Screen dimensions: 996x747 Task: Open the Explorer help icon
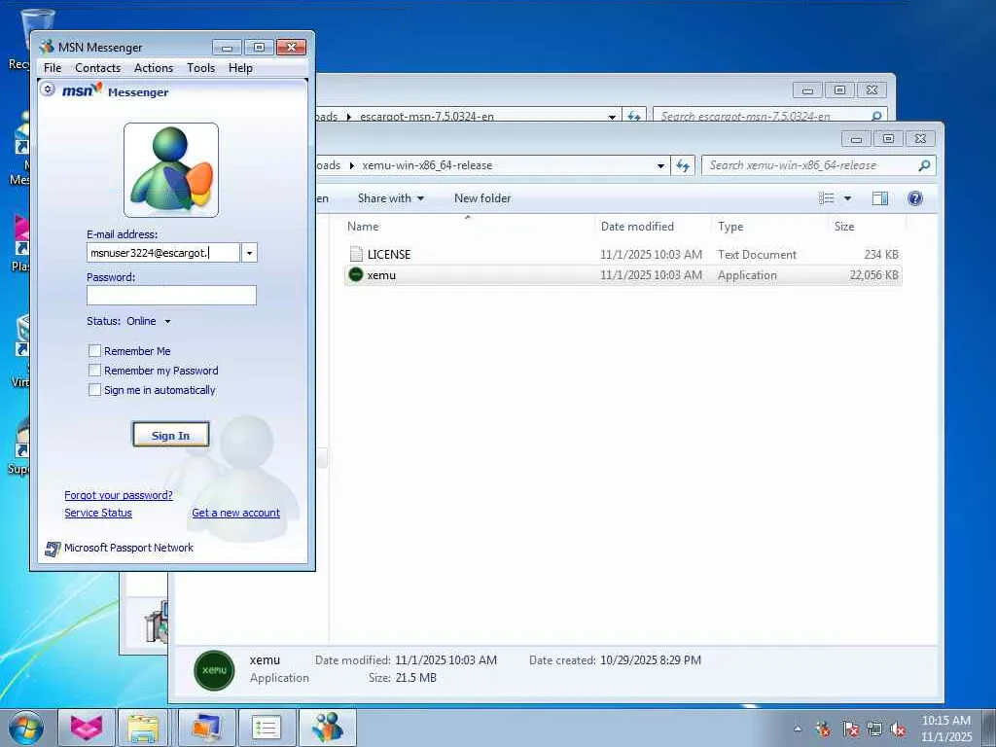pyautogui.click(x=914, y=198)
